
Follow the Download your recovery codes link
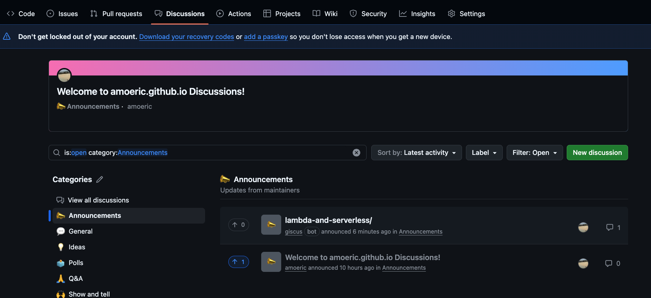click(x=187, y=37)
